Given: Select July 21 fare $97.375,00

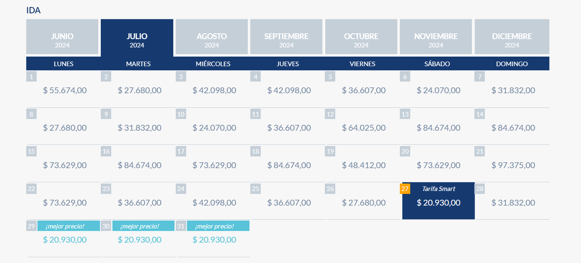Looking at the screenshot, I should (x=513, y=165).
